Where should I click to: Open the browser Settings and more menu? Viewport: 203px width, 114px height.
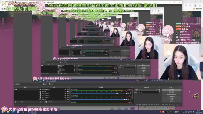pyautogui.click(x=200, y=5)
